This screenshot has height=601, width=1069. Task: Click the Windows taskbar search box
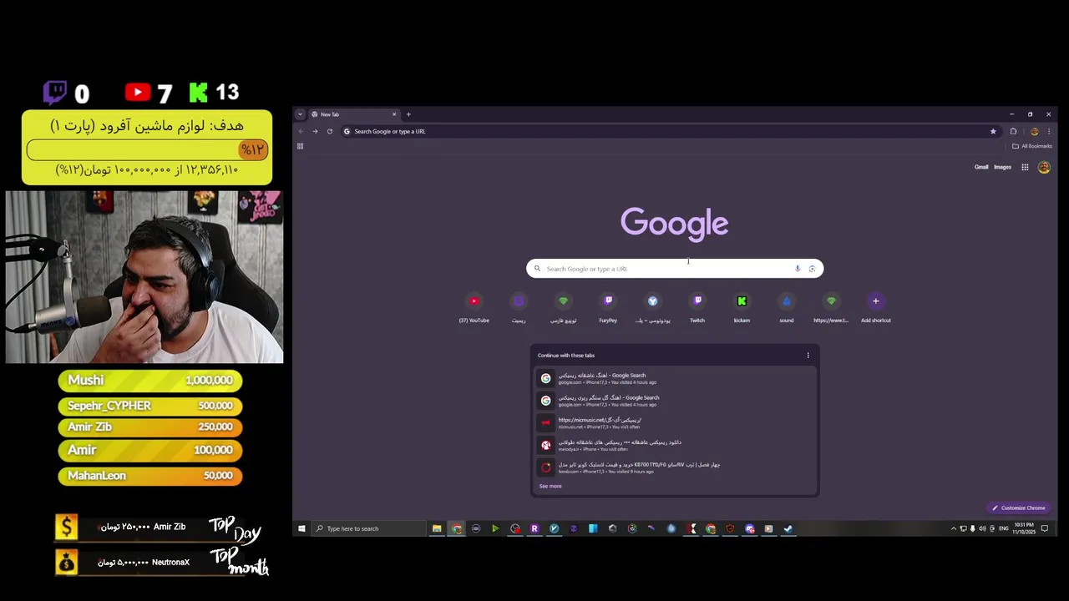[x=368, y=528]
